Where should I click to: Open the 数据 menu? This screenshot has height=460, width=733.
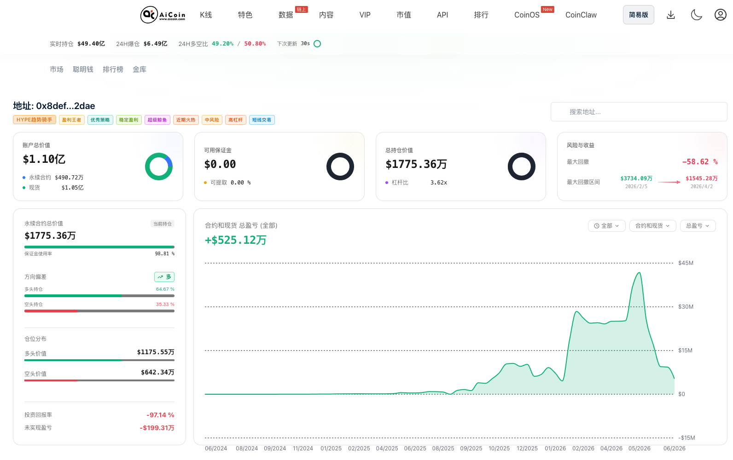coord(285,15)
